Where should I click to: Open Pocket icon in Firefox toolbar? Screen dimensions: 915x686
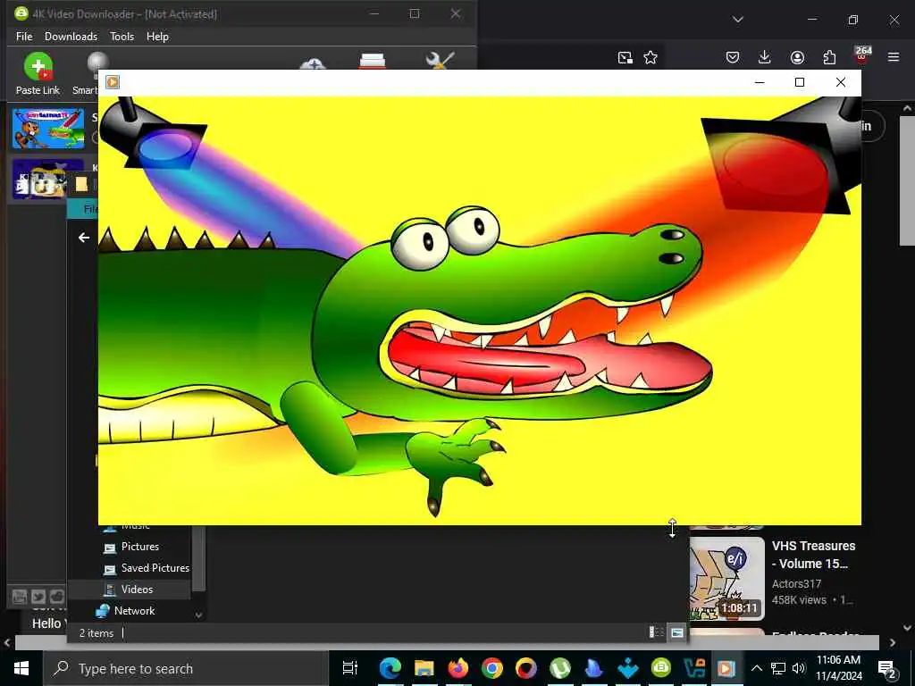(733, 57)
